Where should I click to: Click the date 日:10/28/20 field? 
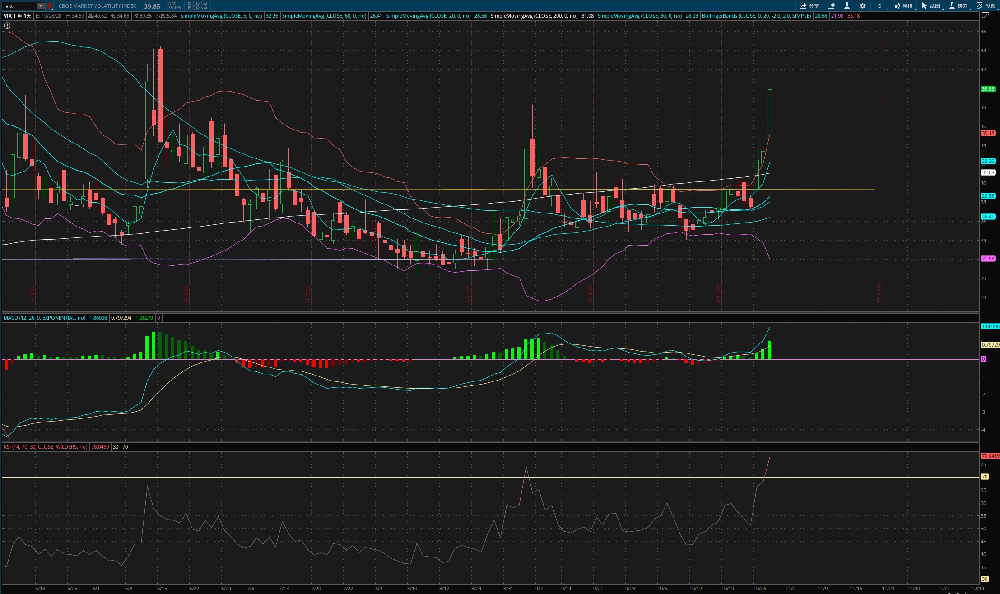[48, 16]
